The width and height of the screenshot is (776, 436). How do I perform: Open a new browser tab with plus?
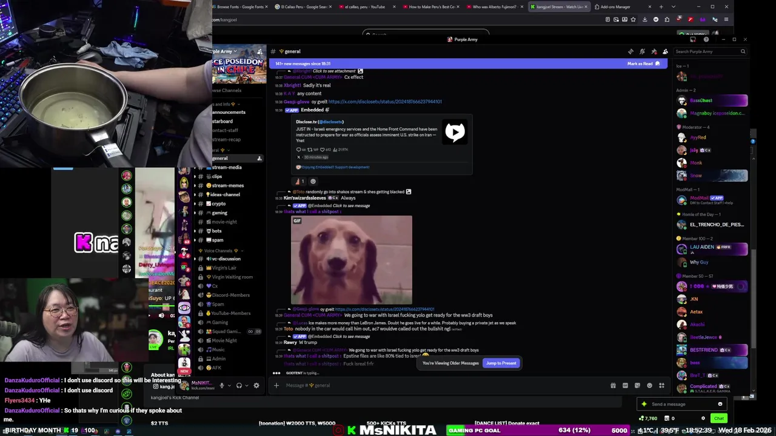(661, 7)
